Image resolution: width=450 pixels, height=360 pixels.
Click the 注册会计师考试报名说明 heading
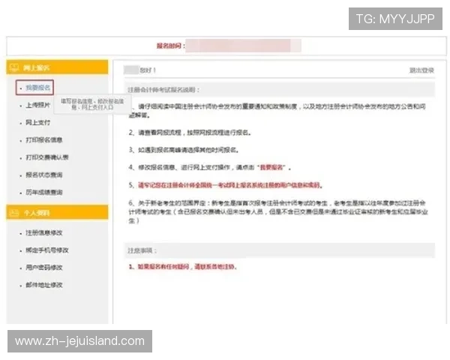[x=163, y=89]
